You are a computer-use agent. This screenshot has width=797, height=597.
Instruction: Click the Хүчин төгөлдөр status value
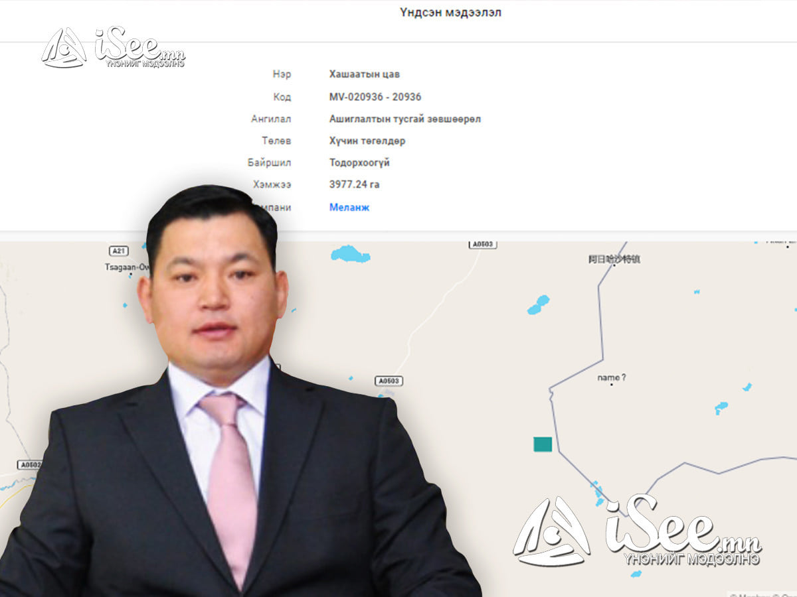pyautogui.click(x=367, y=141)
